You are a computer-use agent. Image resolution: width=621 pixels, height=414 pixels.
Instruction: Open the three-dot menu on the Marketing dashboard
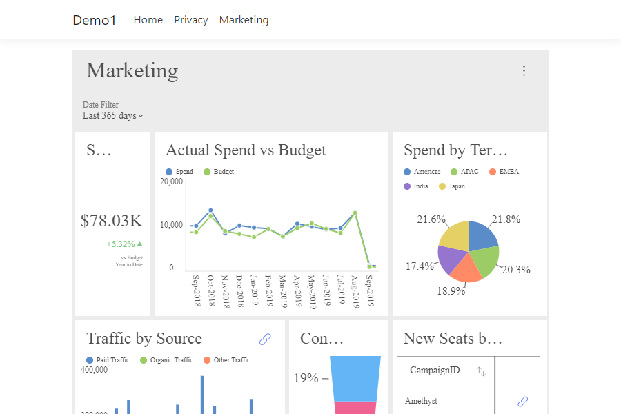pyautogui.click(x=524, y=70)
